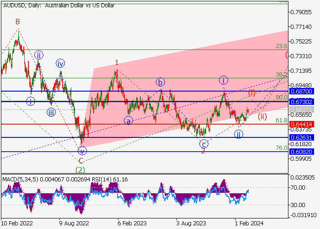Screen dimensions: 320x229
Task: Click circled i label above the late-2023 peak
Action: point(224,80)
